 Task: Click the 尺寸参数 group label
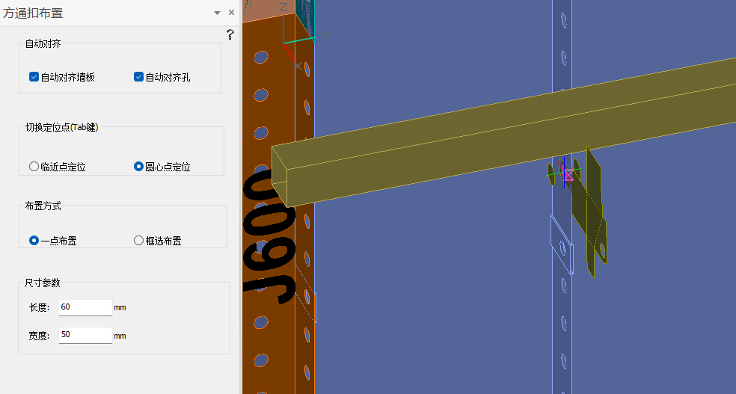42,283
